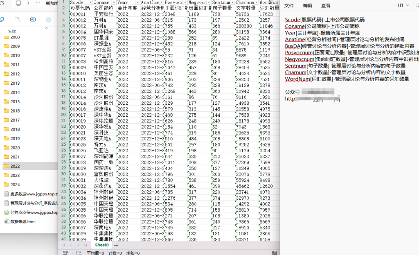Open the 2019 folder

[x=15, y=138]
